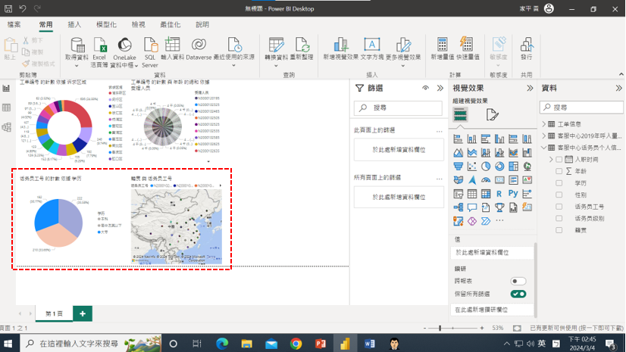This screenshot has height=352, width=626.
Task: Select the Python visual (Py) icon
Action: point(513,194)
